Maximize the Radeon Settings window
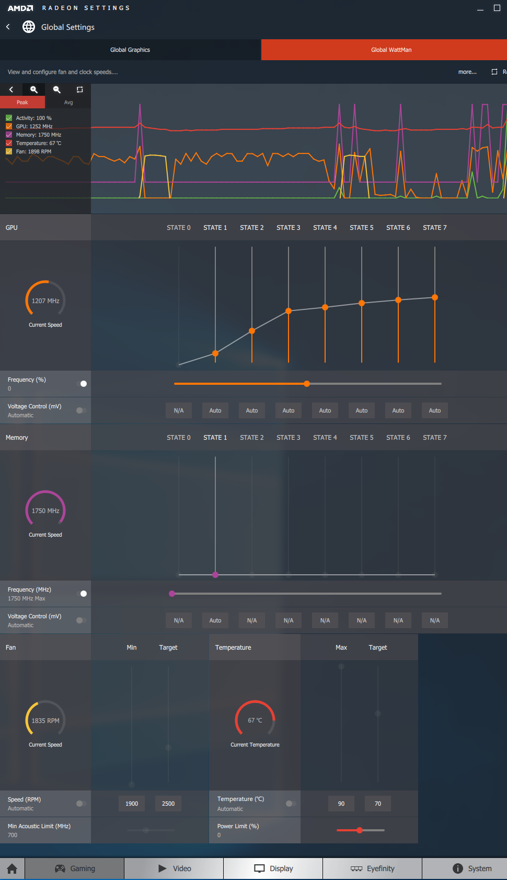 pyautogui.click(x=497, y=8)
